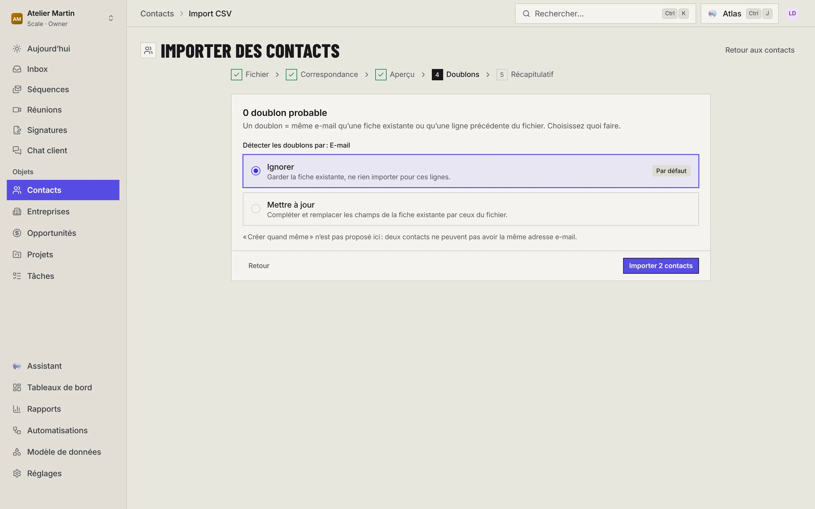The height and width of the screenshot is (509, 815).
Task: Open the Atlas assistant button
Action: tap(739, 14)
